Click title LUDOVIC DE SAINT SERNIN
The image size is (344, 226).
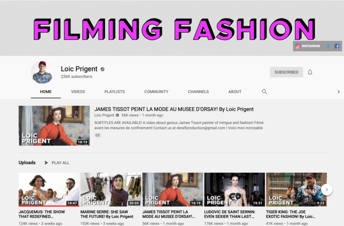point(230,214)
